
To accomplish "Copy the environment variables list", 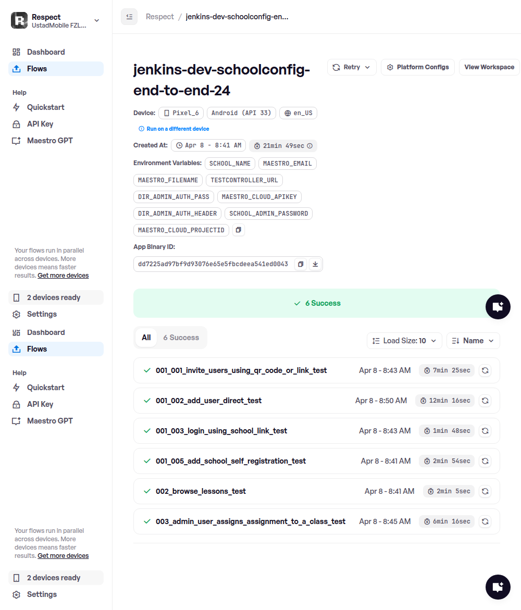I will (x=238, y=230).
